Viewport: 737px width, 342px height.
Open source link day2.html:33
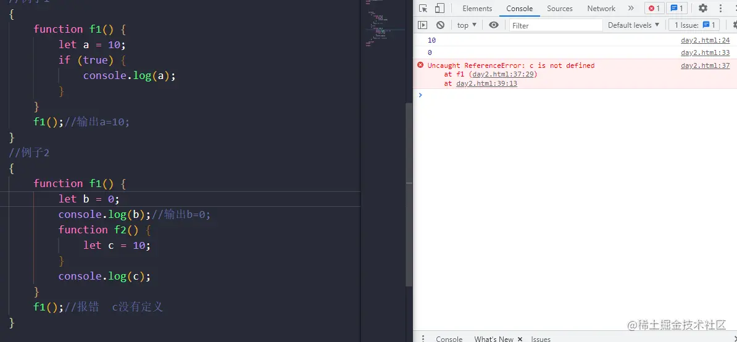point(705,52)
